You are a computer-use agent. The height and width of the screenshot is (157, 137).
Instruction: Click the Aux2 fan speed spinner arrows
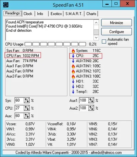91,108
